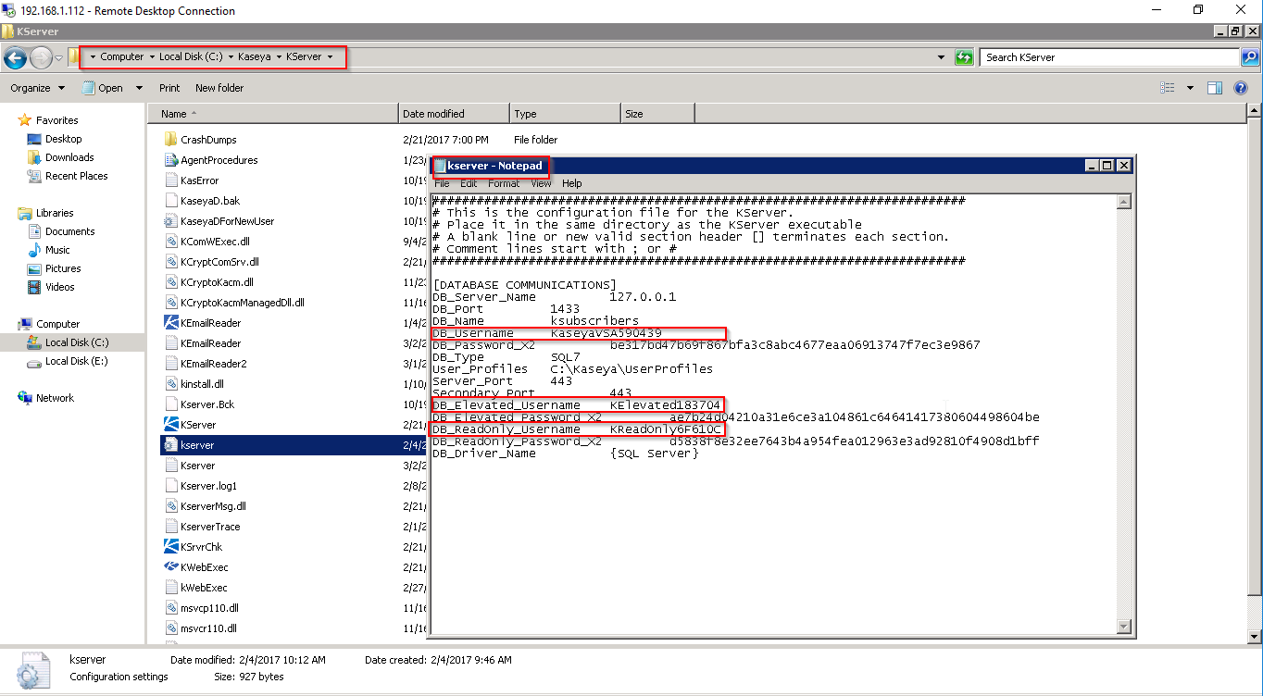
Task: Select the KCryptoKacmManagedDll.dll file
Action: [242, 303]
